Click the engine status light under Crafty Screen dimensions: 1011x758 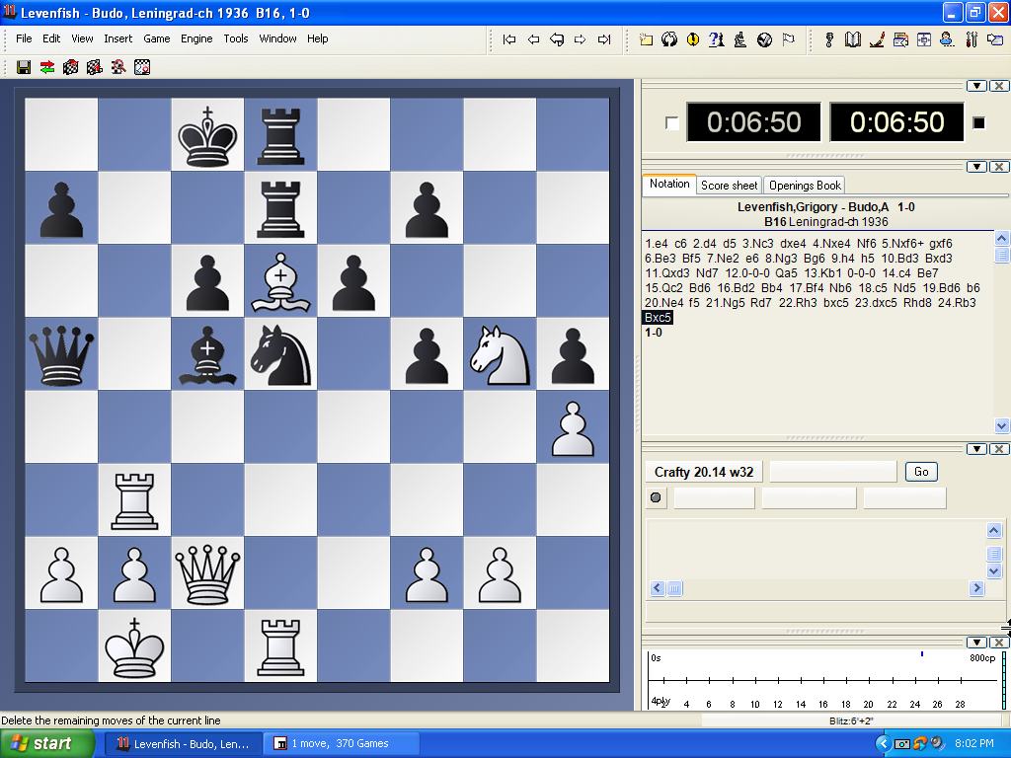[657, 497]
